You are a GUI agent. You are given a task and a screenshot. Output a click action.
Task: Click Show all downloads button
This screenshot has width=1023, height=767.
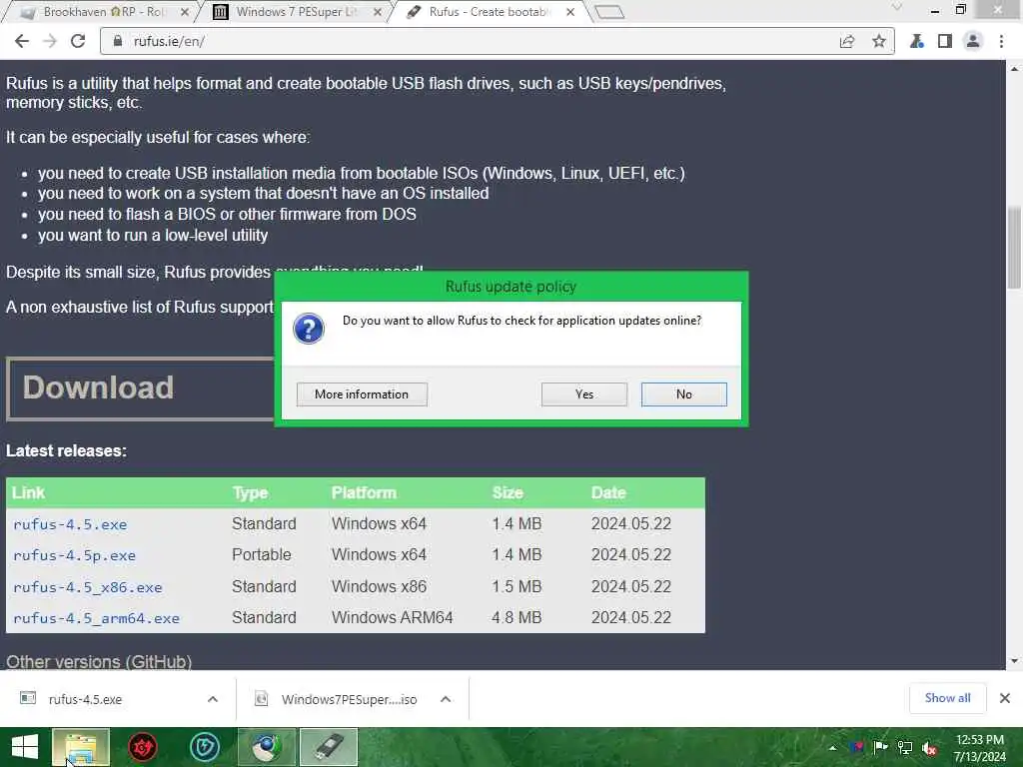(947, 698)
